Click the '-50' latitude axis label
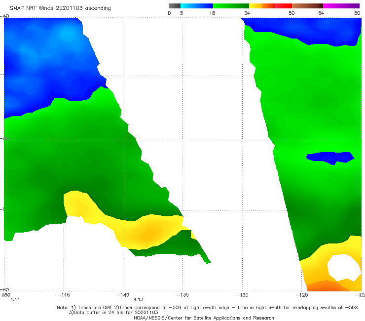This screenshot has height=321, width=365. pyautogui.click(x=4, y=139)
